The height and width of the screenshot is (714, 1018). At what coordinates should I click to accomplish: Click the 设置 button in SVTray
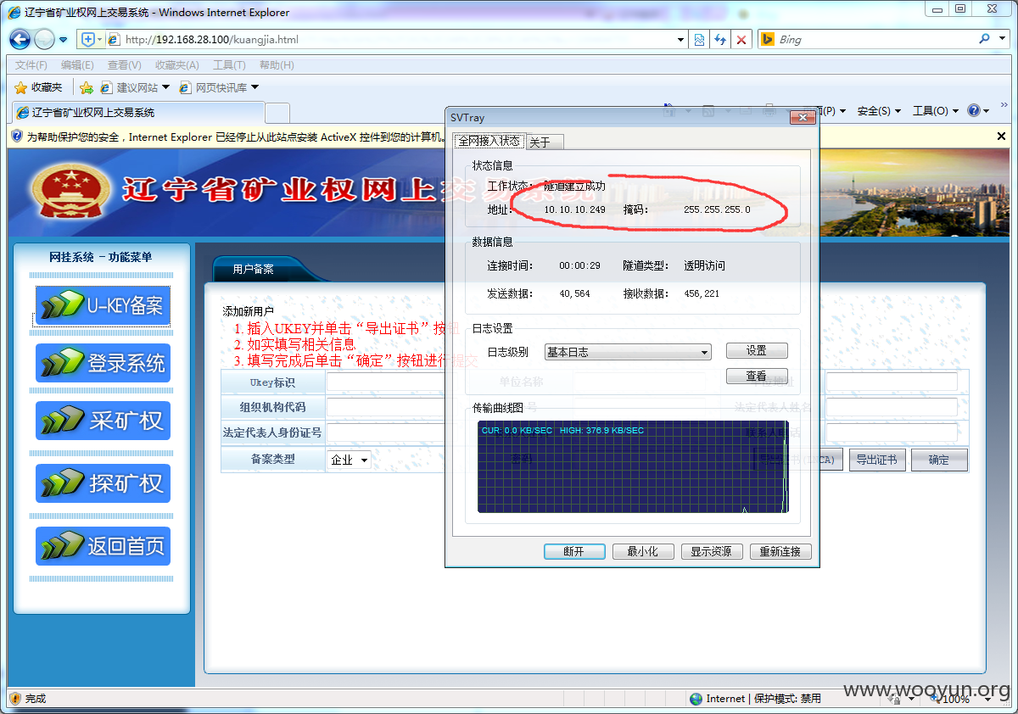(x=757, y=350)
